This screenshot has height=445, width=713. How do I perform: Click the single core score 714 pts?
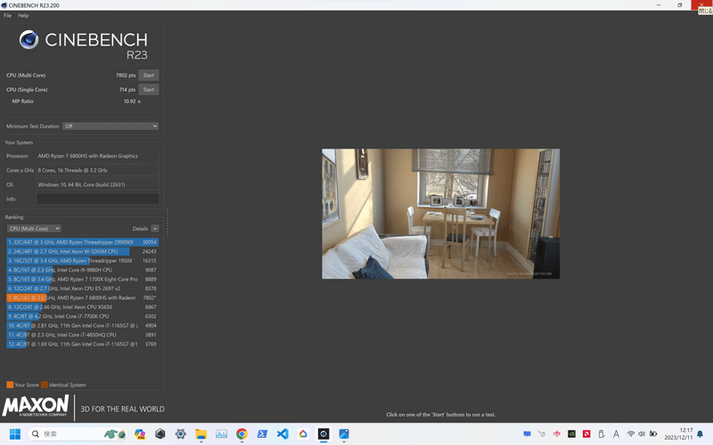point(127,90)
